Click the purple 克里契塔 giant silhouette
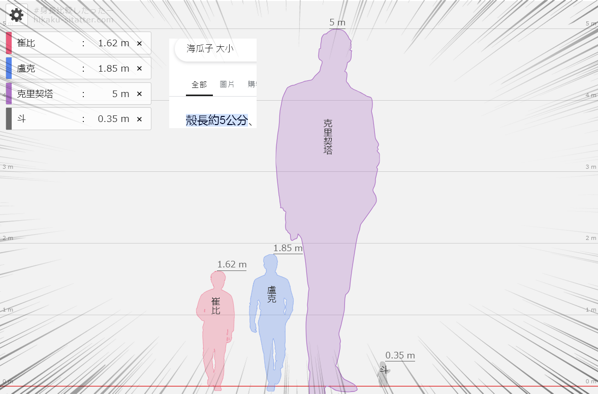 click(328, 210)
